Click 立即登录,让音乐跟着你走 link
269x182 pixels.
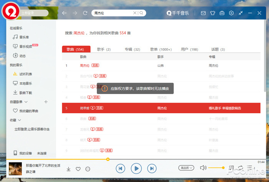[x=32, y=129]
